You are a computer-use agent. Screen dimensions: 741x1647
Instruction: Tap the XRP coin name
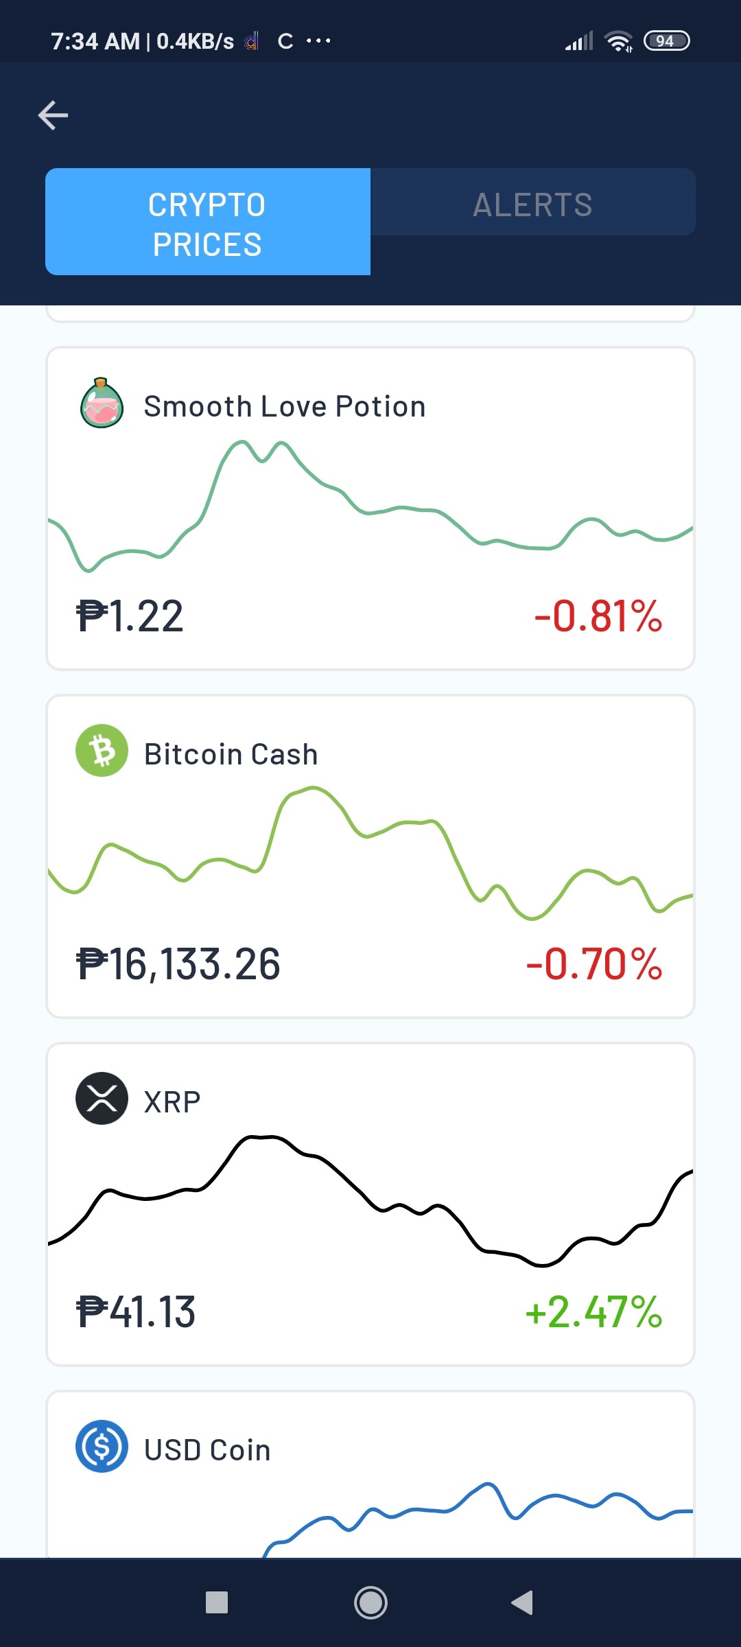pyautogui.click(x=172, y=1102)
